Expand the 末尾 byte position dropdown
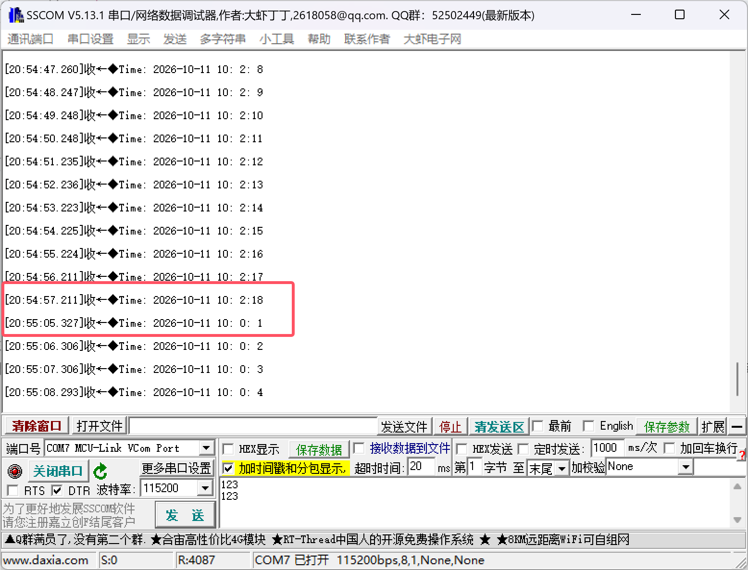 [561, 468]
